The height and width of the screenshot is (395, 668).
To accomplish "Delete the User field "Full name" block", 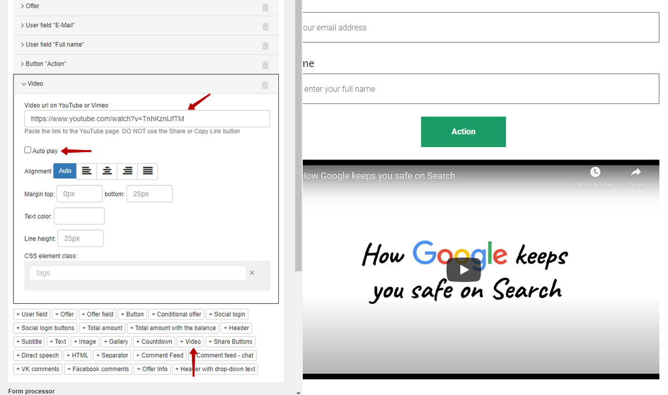I will click(265, 46).
